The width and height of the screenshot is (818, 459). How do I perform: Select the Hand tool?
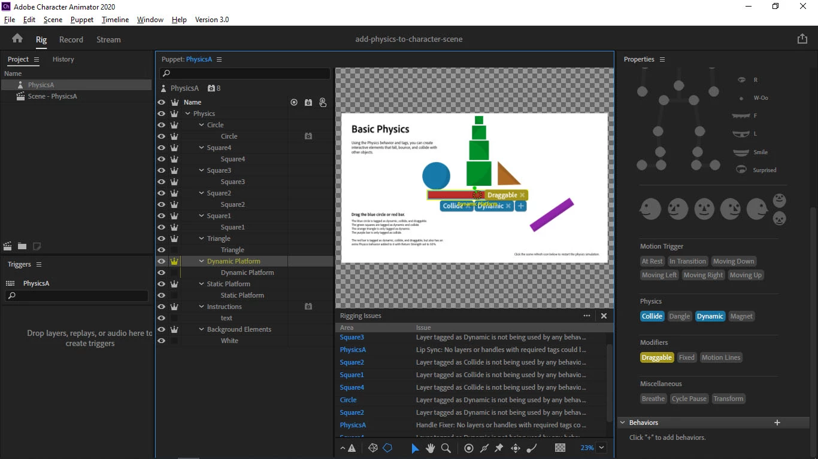pos(430,448)
